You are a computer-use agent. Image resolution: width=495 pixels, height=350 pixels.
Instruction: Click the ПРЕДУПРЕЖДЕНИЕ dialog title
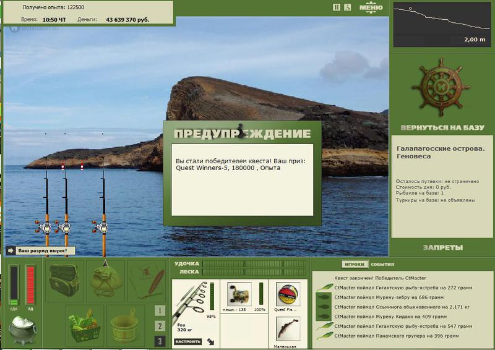click(242, 134)
